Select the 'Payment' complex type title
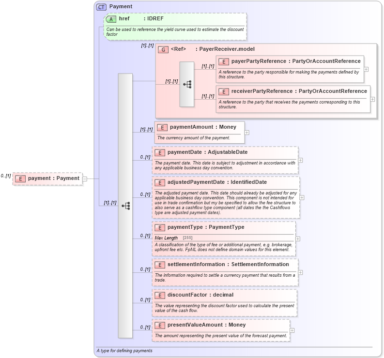Screen dimensions: 384x358 pos(121,7)
